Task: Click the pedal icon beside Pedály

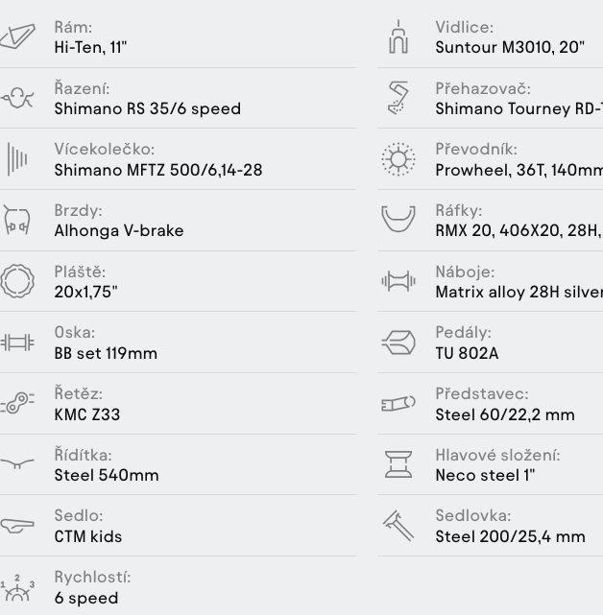Action: coord(398,343)
